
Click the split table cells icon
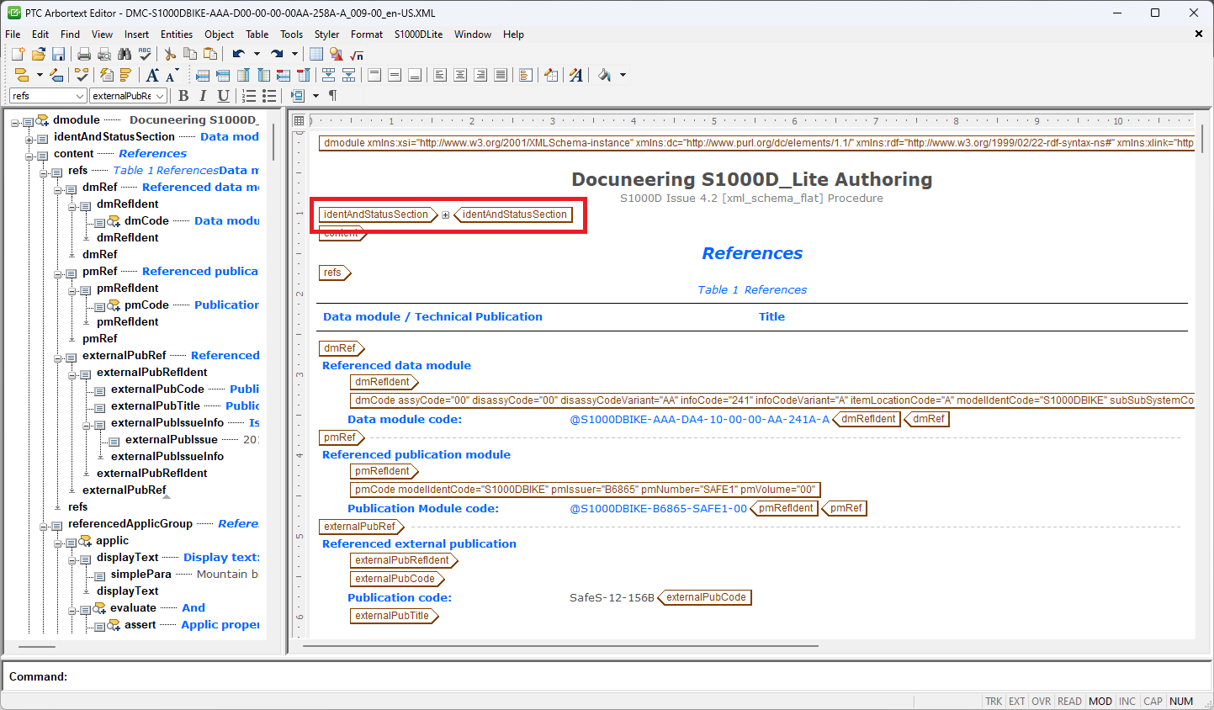(349, 75)
